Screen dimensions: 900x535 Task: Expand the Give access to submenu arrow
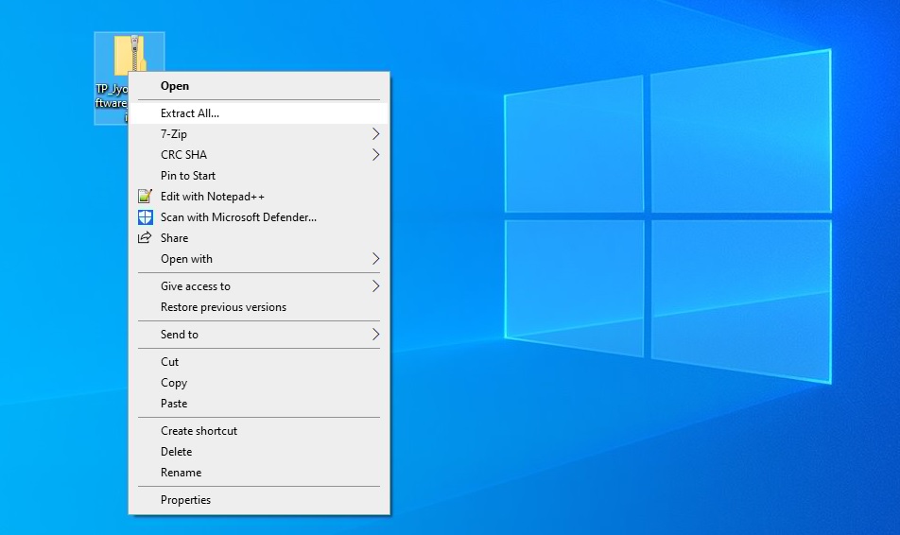tap(375, 286)
